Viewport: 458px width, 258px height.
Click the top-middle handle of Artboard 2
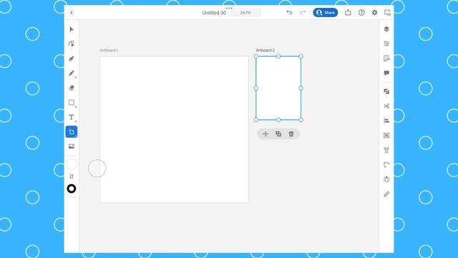[x=278, y=56]
